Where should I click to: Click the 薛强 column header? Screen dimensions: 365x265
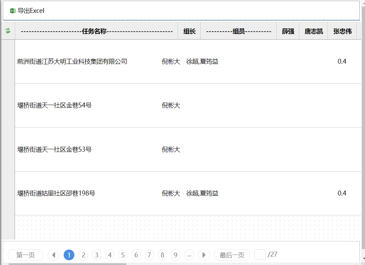pos(288,31)
